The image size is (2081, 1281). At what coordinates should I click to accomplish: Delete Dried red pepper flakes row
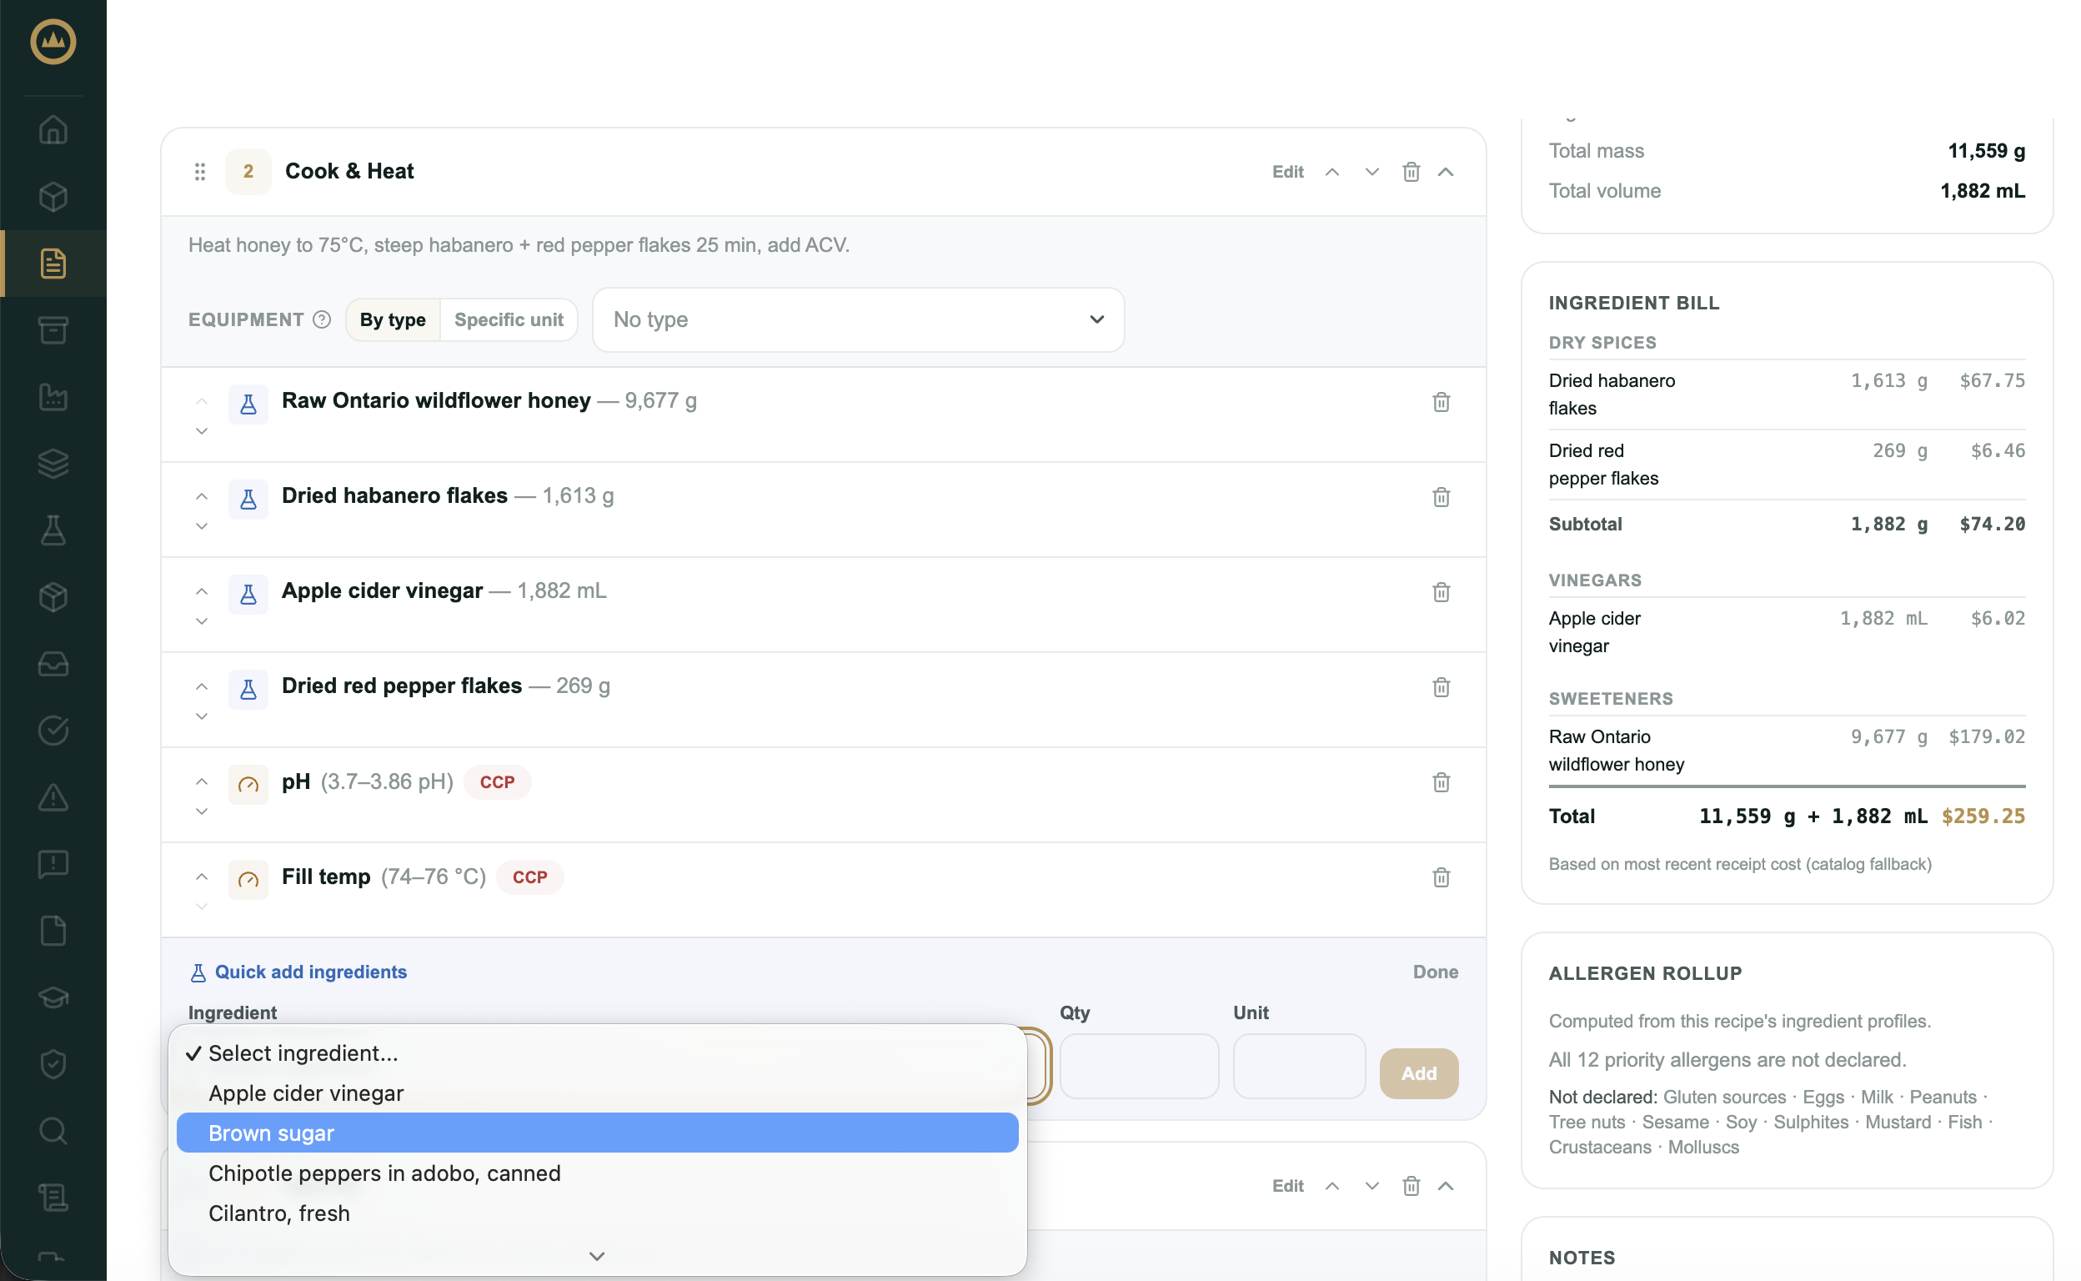(1442, 686)
